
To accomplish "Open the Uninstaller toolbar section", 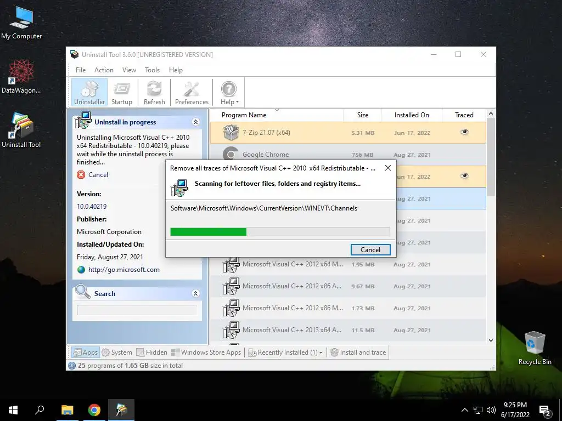I will click(x=89, y=92).
